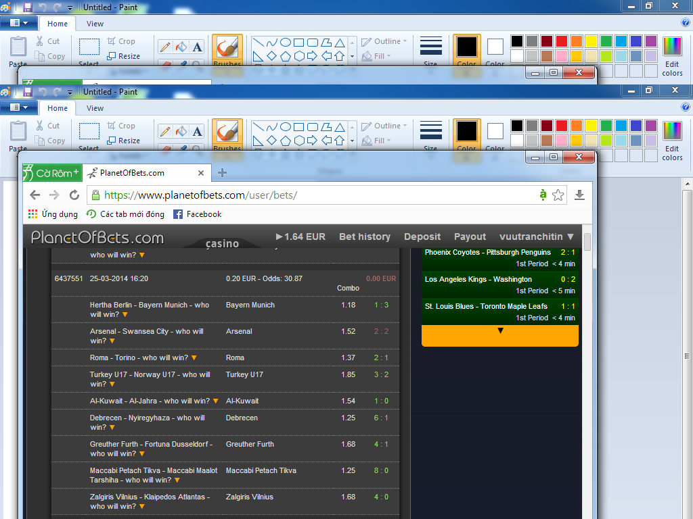Open the Ứng dụng apps shortcut

tap(53, 214)
